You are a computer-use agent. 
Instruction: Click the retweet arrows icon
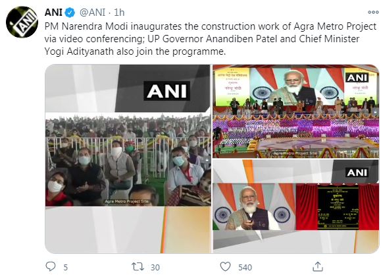tap(138, 266)
